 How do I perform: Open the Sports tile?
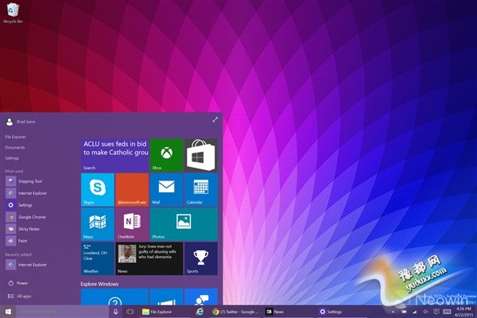[x=200, y=258]
